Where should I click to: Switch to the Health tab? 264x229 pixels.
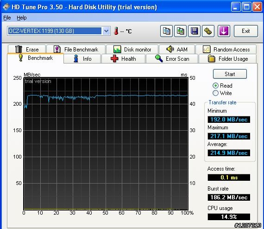(x=123, y=58)
